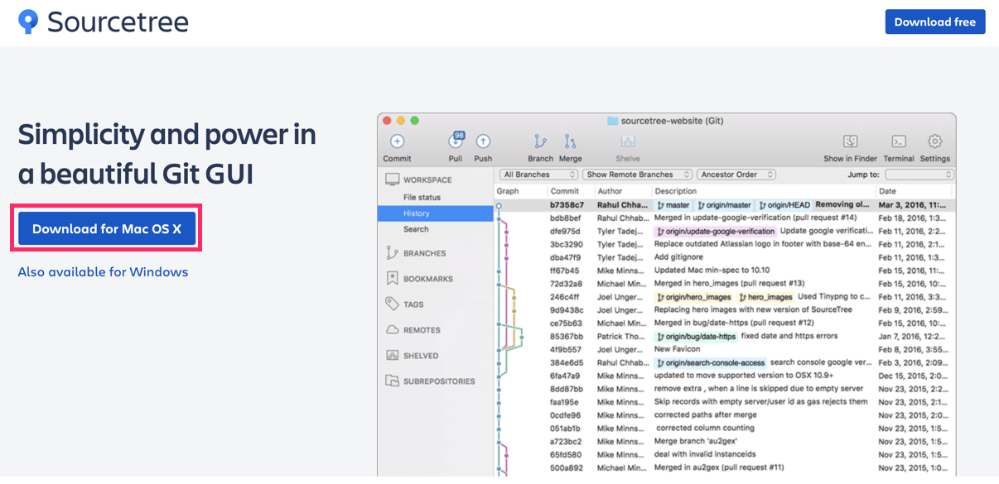Click the WORKSPACE monitor icon in sidebar
The width and height of the screenshot is (999, 484).
(392, 180)
